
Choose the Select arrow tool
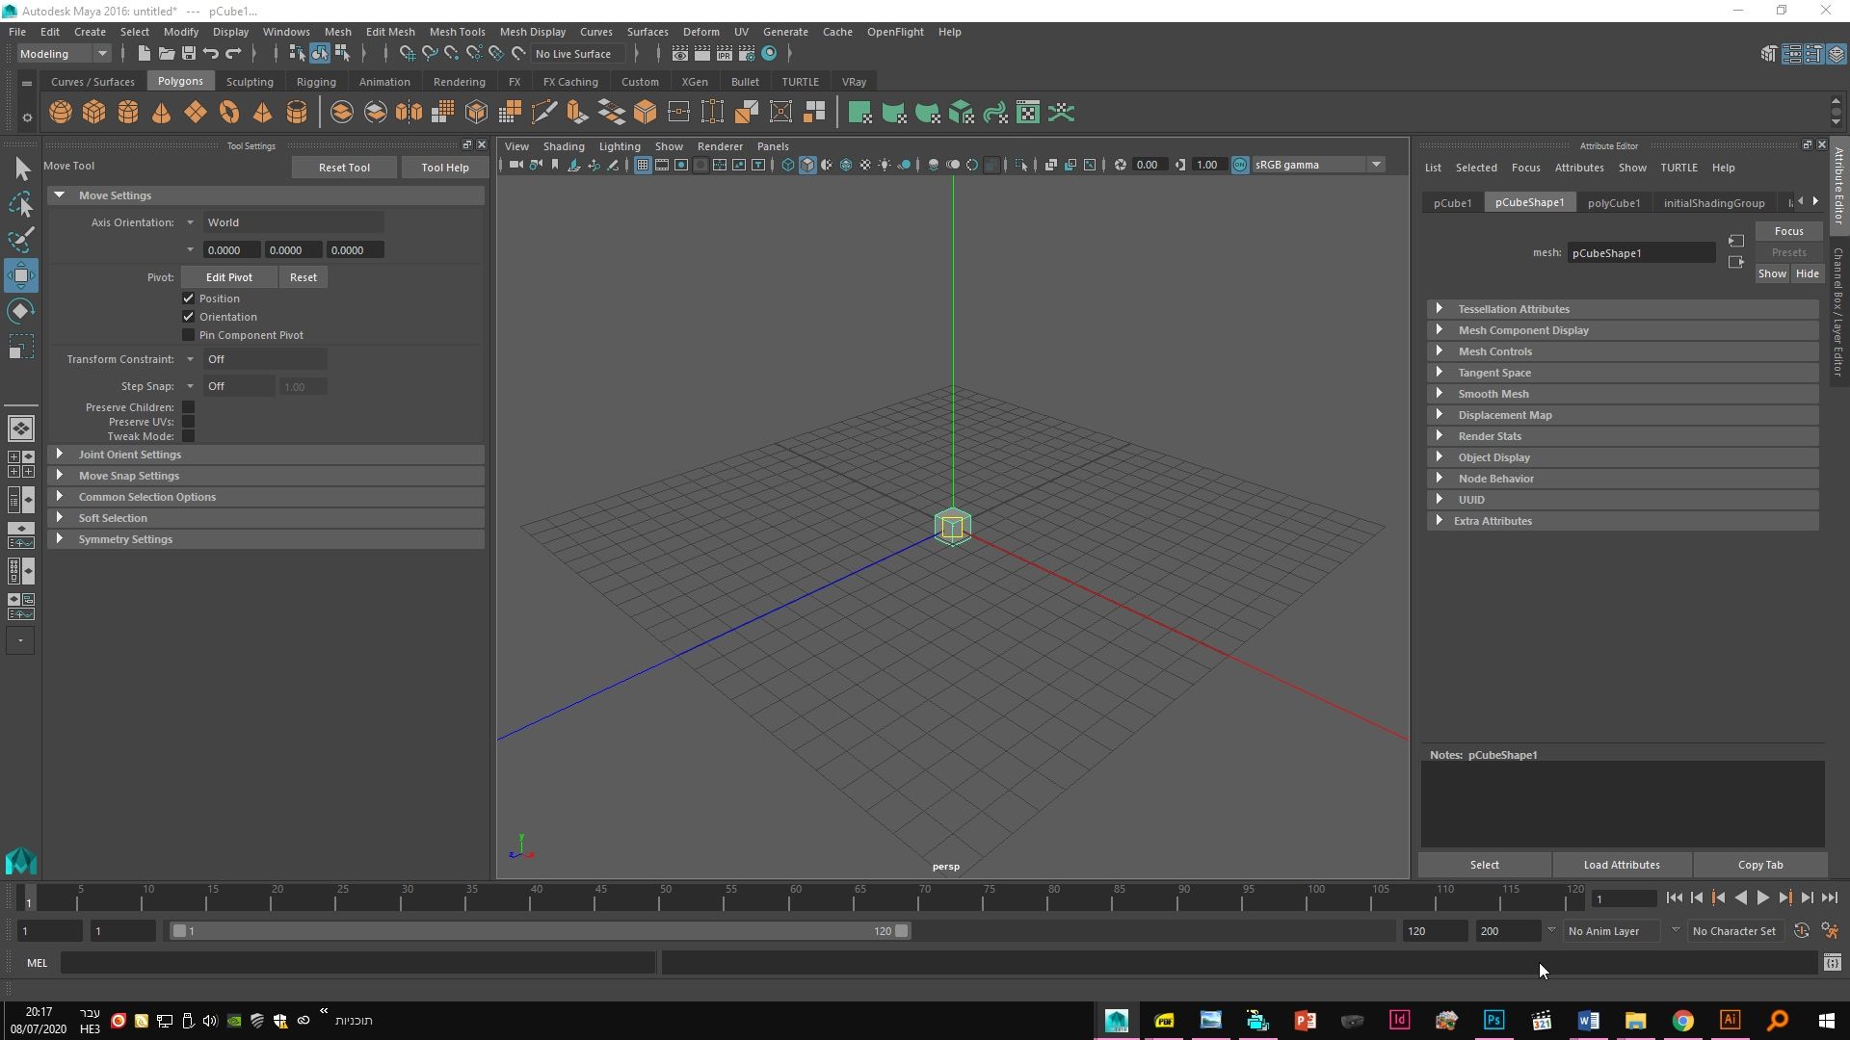click(21, 169)
